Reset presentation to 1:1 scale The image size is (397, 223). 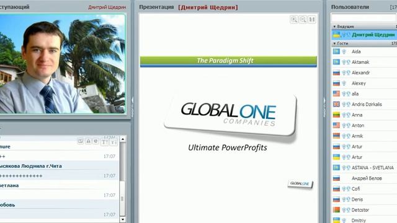(311, 19)
